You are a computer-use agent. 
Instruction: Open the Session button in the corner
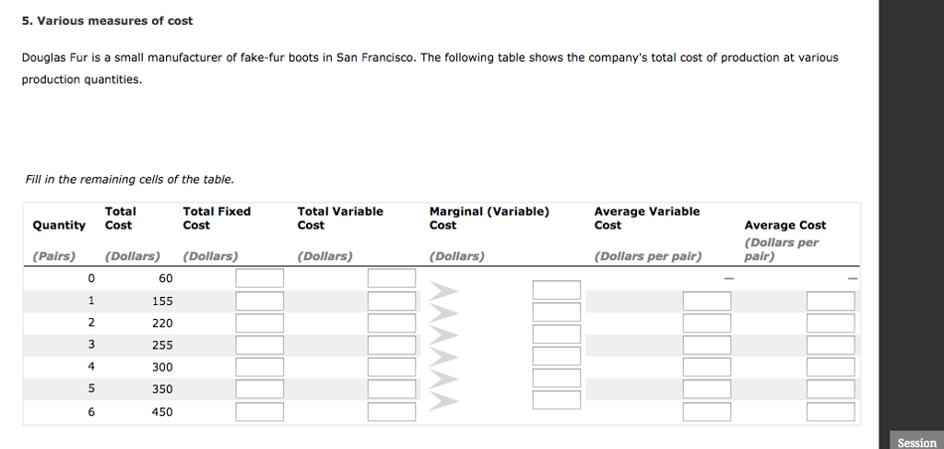pos(916,443)
